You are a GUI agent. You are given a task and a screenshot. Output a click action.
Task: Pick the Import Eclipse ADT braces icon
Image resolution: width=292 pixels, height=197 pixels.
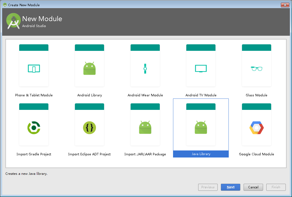click(x=89, y=128)
